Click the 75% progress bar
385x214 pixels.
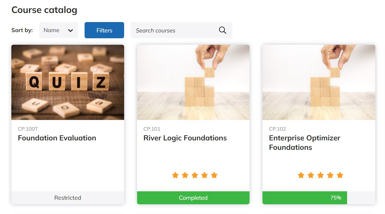tap(305, 198)
